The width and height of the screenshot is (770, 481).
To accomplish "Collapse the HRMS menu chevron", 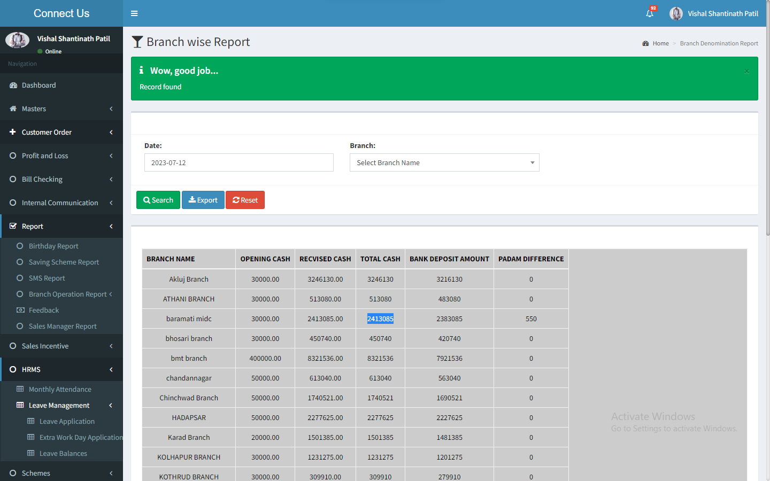I will 111,369.
